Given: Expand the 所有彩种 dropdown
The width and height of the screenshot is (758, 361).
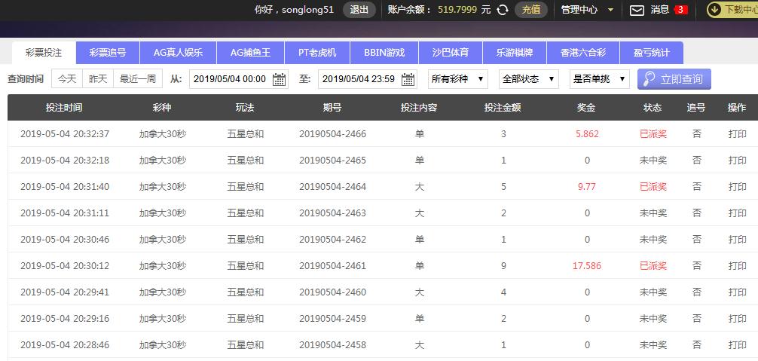Looking at the screenshot, I should [x=457, y=79].
